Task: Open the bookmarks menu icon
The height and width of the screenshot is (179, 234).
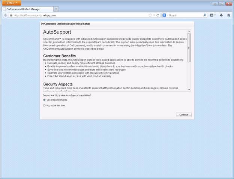Action: click(x=213, y=15)
